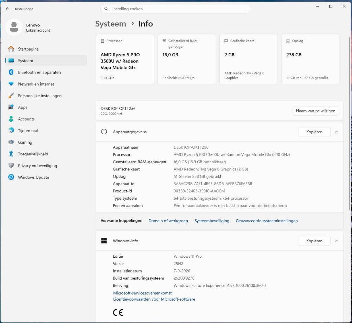Image resolution: width=352 pixels, height=323 pixels.
Task: Click the Persoonlijke instellingen brush icon
Action: [x=11, y=96]
